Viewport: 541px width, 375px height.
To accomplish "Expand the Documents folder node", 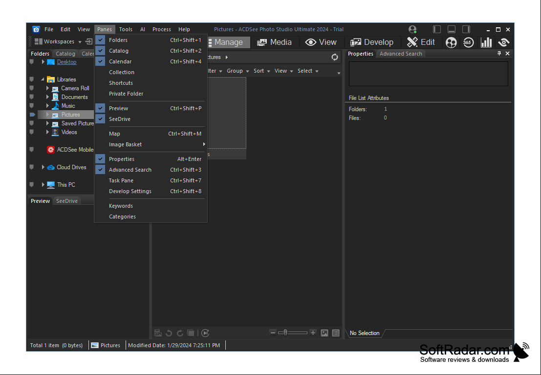I will 47,97.
